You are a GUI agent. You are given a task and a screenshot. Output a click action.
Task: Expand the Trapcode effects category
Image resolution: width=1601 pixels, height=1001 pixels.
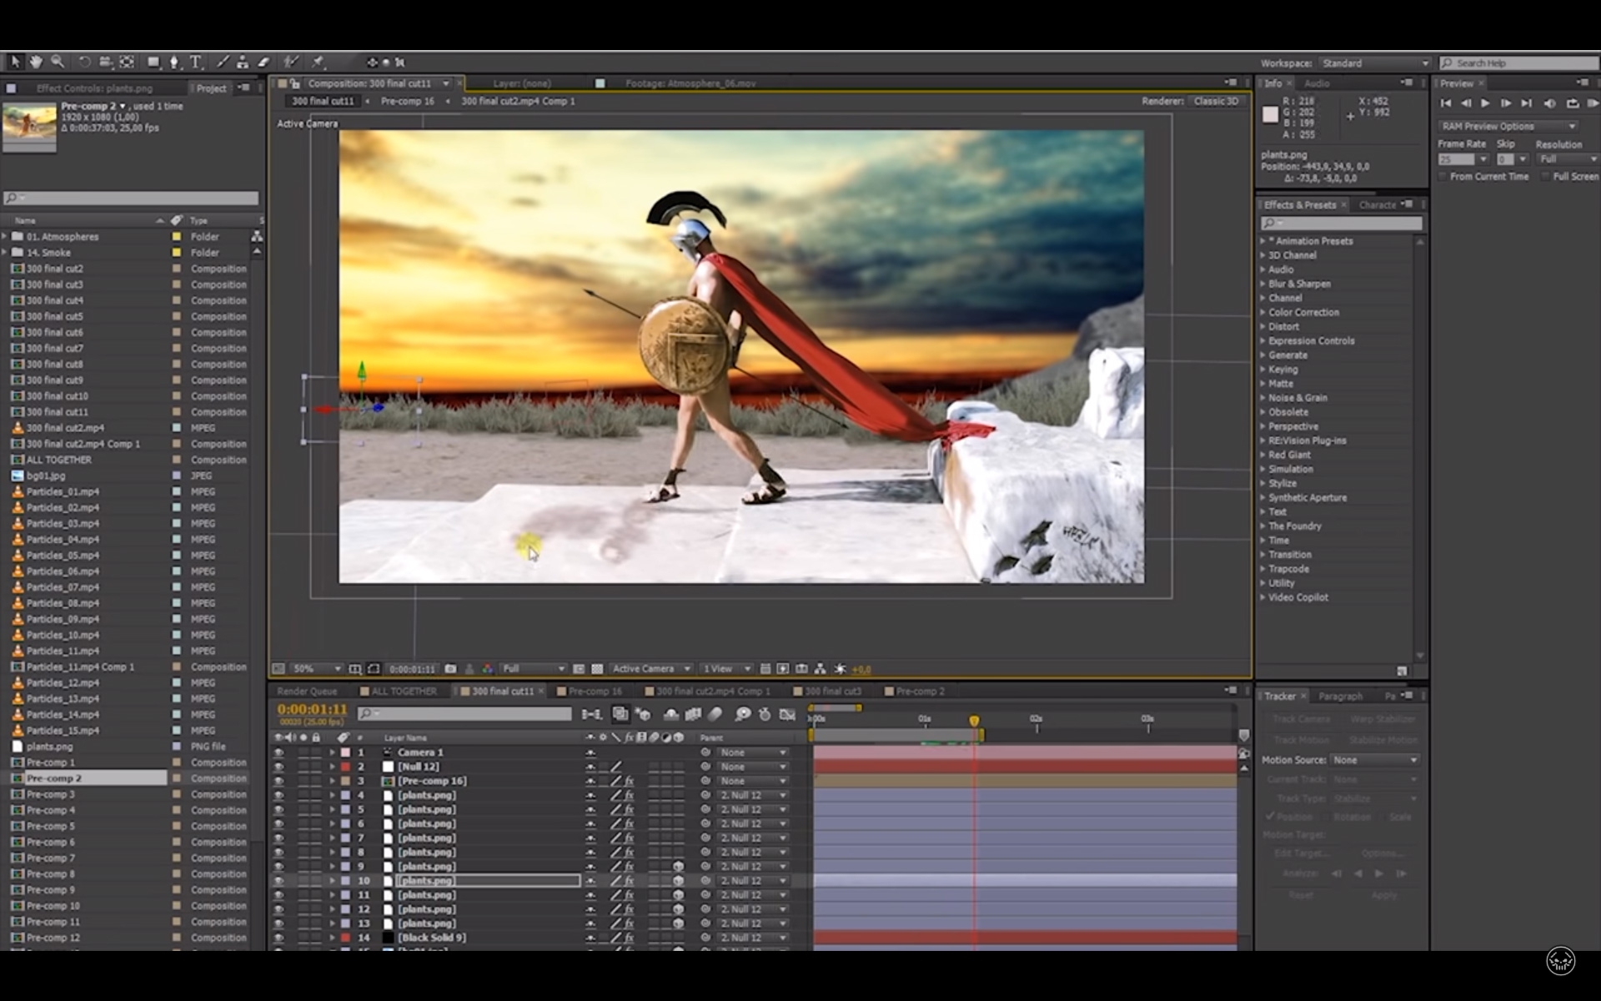[x=1262, y=569]
